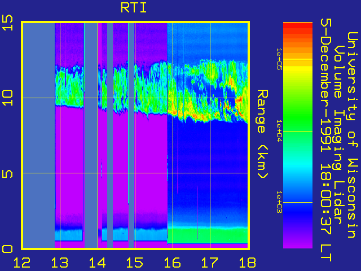Click the x-axis label 13
Image resolution: width=361 pixels, height=271 pixels.
point(60,263)
